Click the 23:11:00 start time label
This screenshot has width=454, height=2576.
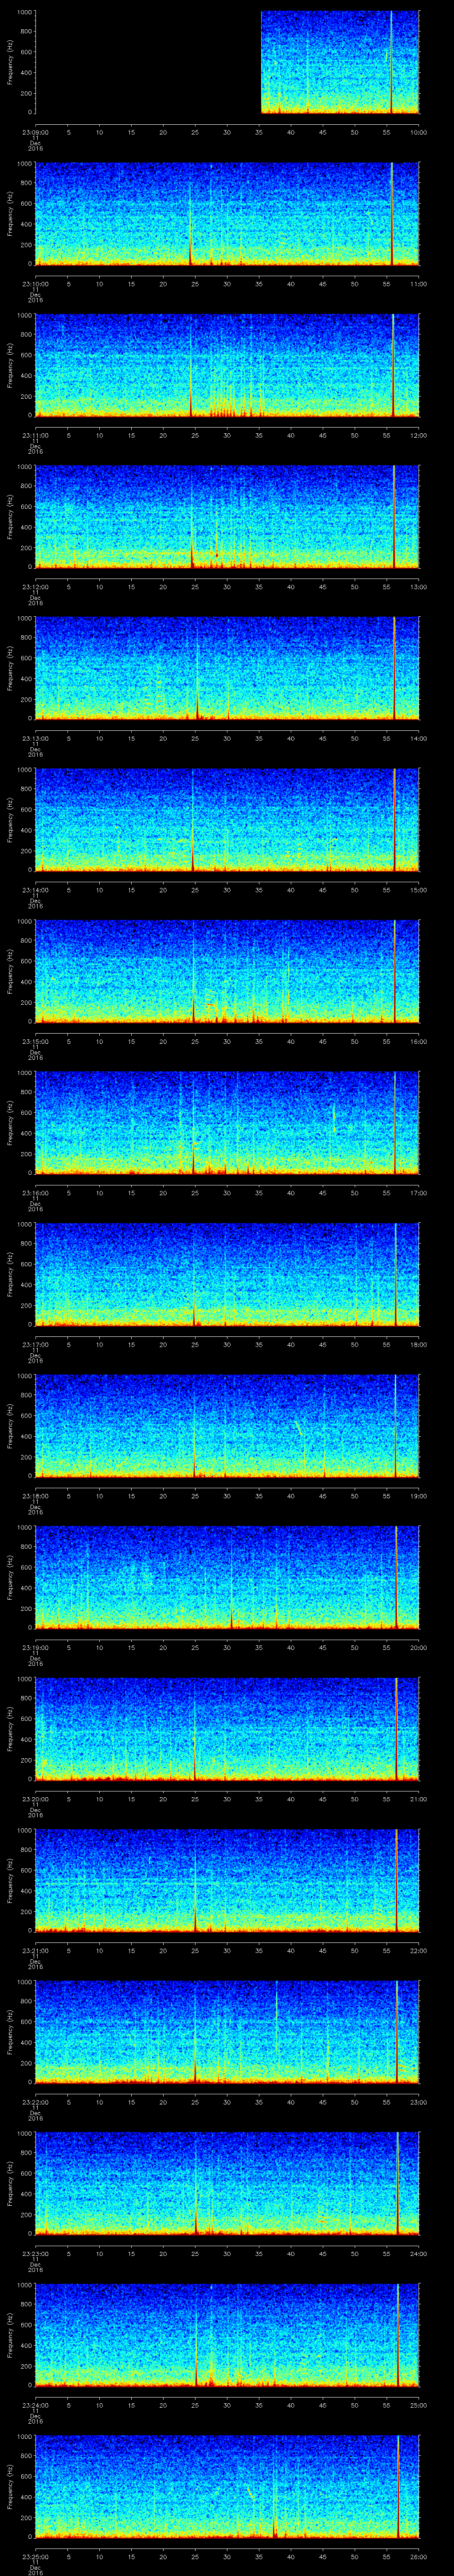pyautogui.click(x=35, y=435)
